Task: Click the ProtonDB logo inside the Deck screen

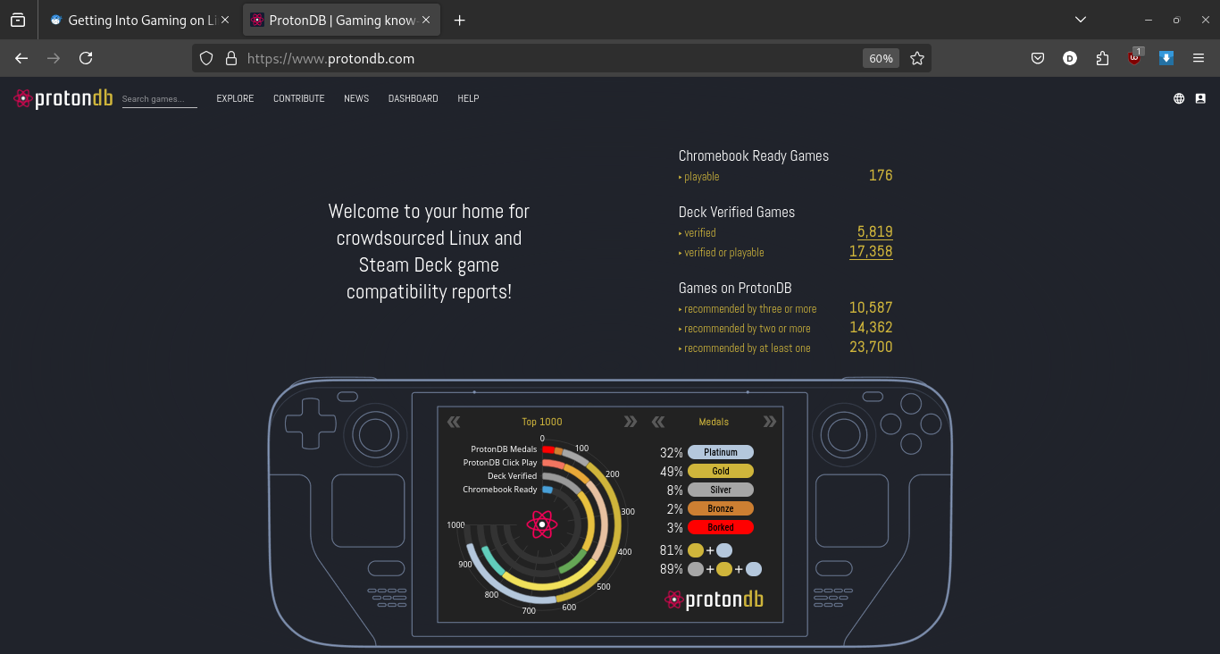Action: (714, 599)
